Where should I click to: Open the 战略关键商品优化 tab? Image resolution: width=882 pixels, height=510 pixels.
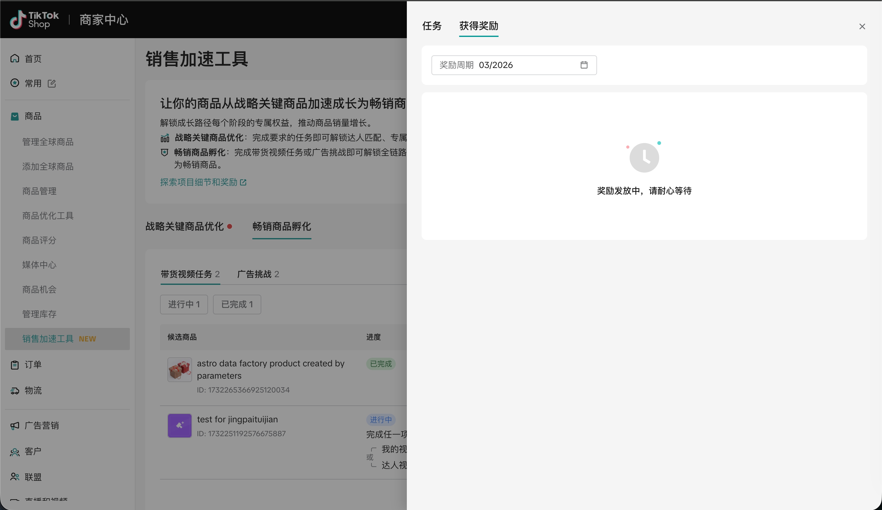click(184, 226)
